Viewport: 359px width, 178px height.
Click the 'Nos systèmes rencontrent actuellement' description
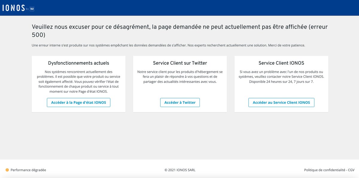pos(78,81)
